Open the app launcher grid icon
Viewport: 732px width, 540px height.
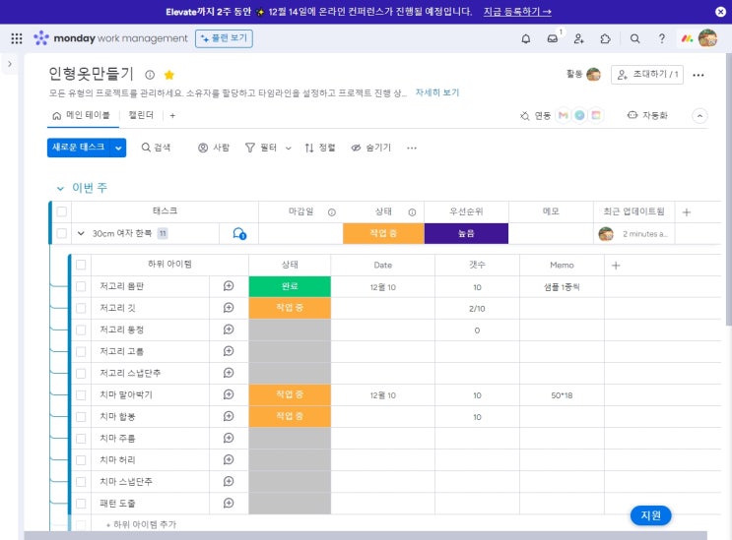point(16,38)
